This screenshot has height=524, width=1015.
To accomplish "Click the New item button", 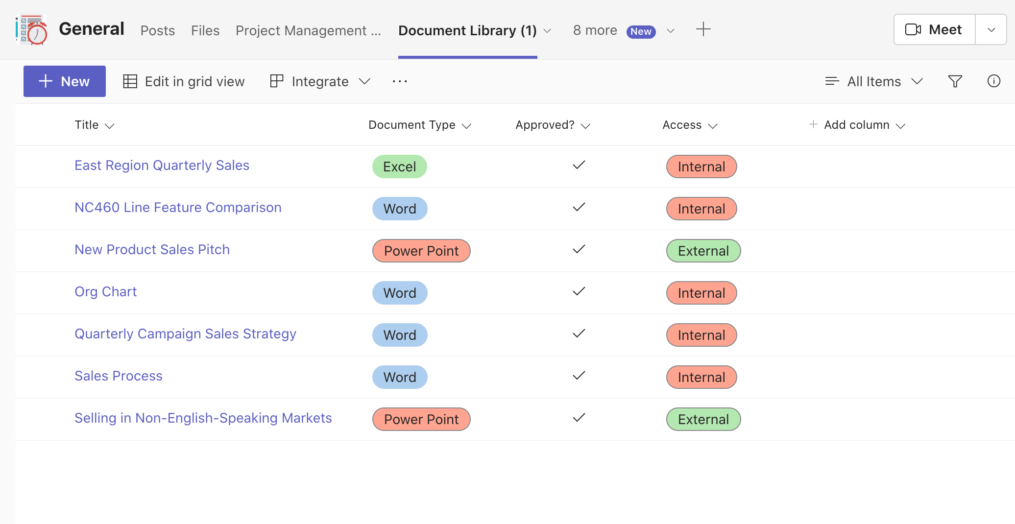I will click(x=65, y=81).
